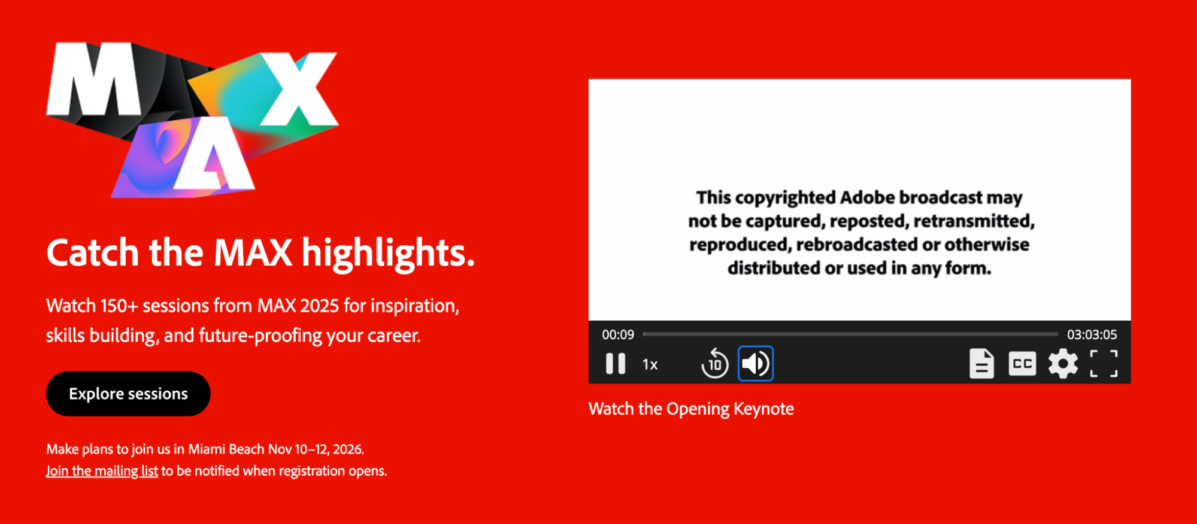Open video player settings gear

[x=1063, y=364]
